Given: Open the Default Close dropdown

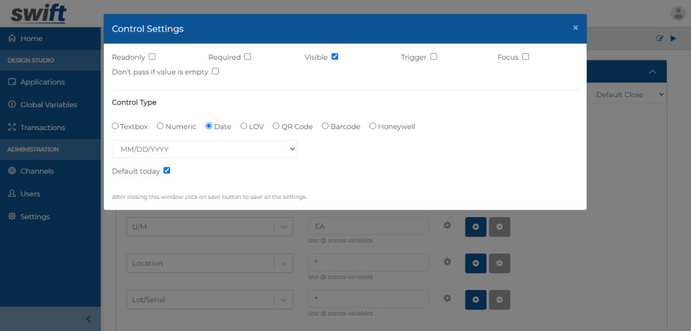Looking at the screenshot, I should (x=628, y=94).
